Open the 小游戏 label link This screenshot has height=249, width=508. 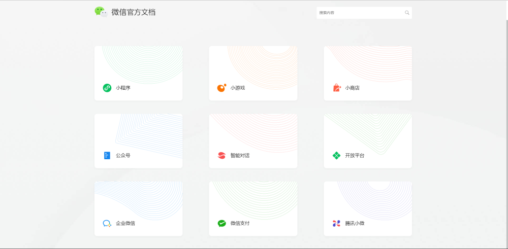238,88
